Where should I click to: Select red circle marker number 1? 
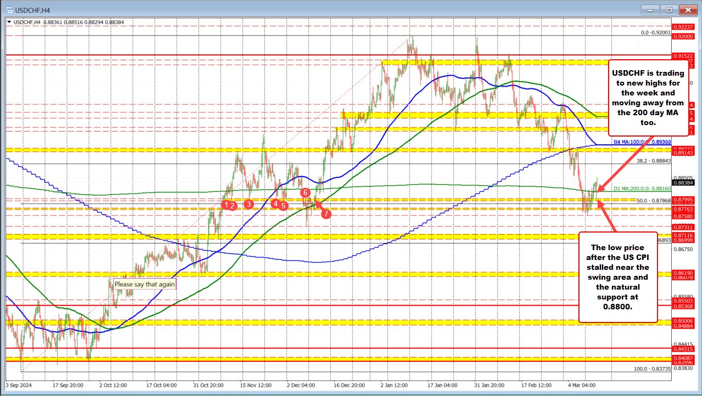(x=226, y=205)
